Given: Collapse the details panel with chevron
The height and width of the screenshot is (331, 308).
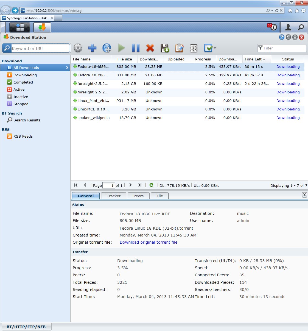Looking at the screenshot, I should coord(304,195).
